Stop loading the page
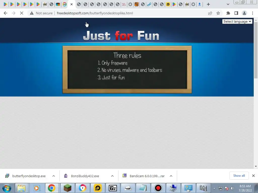The width and height of the screenshot is (258, 193). pyautogui.click(x=22, y=13)
